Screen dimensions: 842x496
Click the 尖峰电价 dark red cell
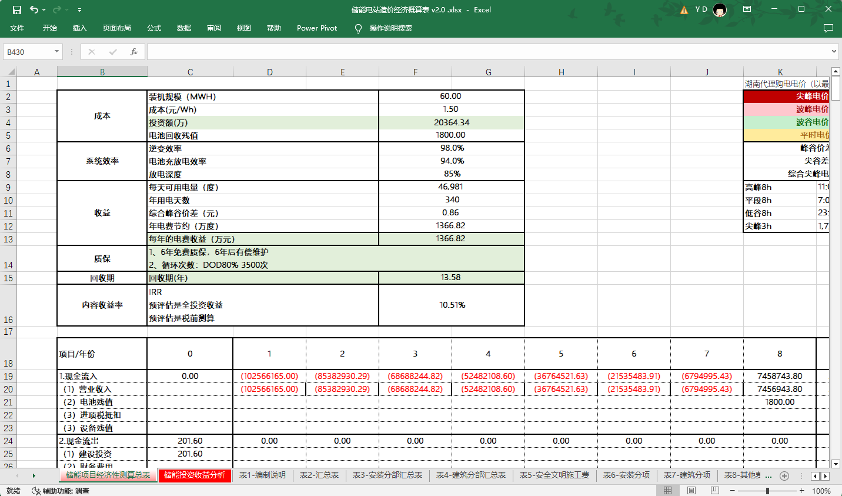pyautogui.click(x=786, y=96)
